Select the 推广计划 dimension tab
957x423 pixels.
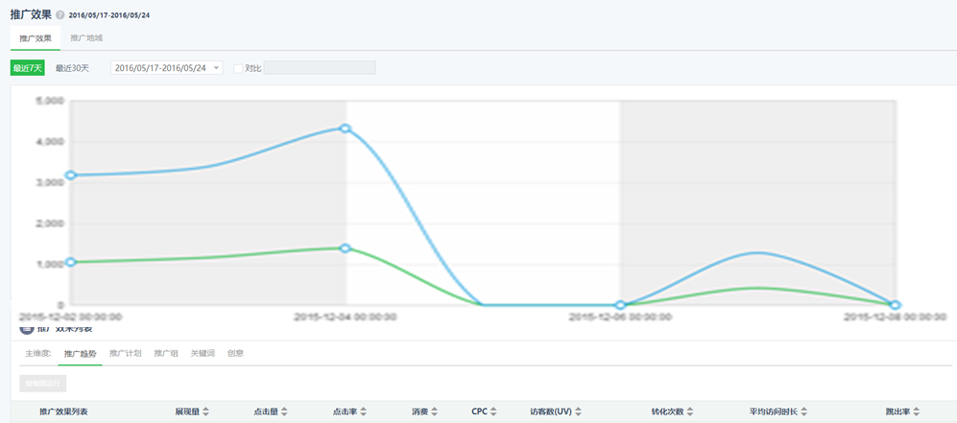pos(126,353)
